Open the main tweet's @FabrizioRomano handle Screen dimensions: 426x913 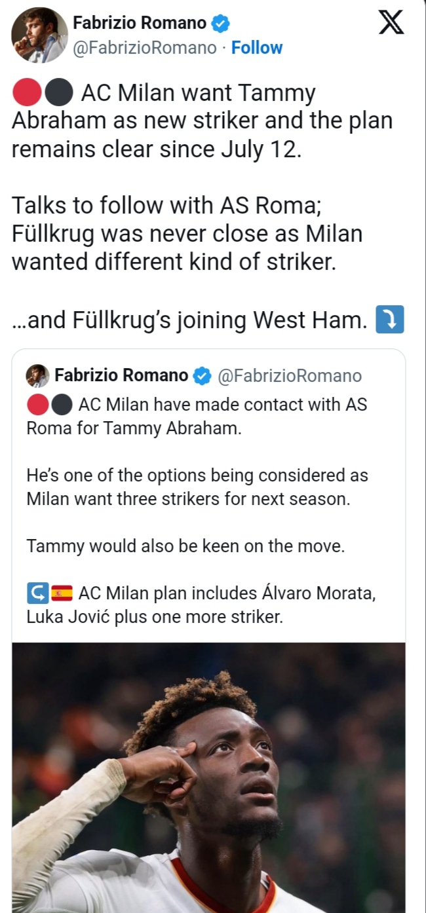(144, 48)
